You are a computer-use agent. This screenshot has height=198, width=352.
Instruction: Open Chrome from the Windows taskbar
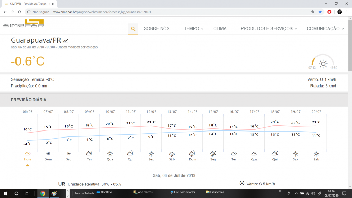43,193
